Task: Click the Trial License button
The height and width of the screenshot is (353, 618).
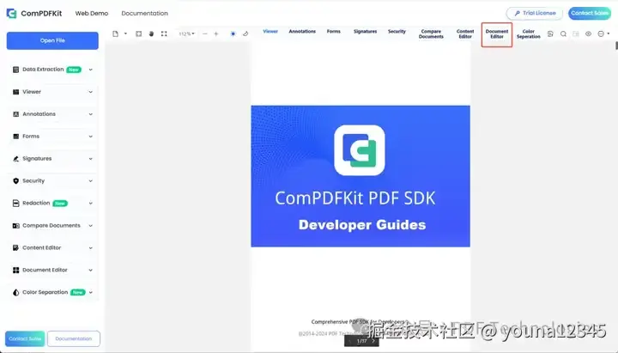Action: click(x=535, y=14)
